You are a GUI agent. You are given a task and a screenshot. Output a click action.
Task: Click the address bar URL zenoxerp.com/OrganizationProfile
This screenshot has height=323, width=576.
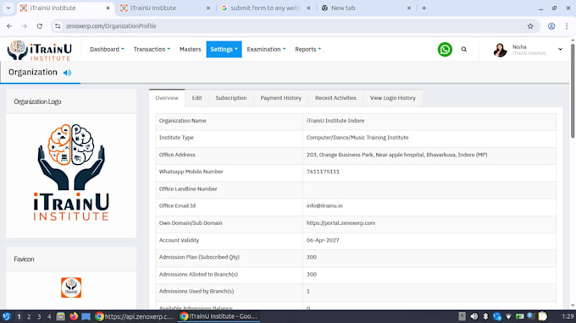pos(111,26)
